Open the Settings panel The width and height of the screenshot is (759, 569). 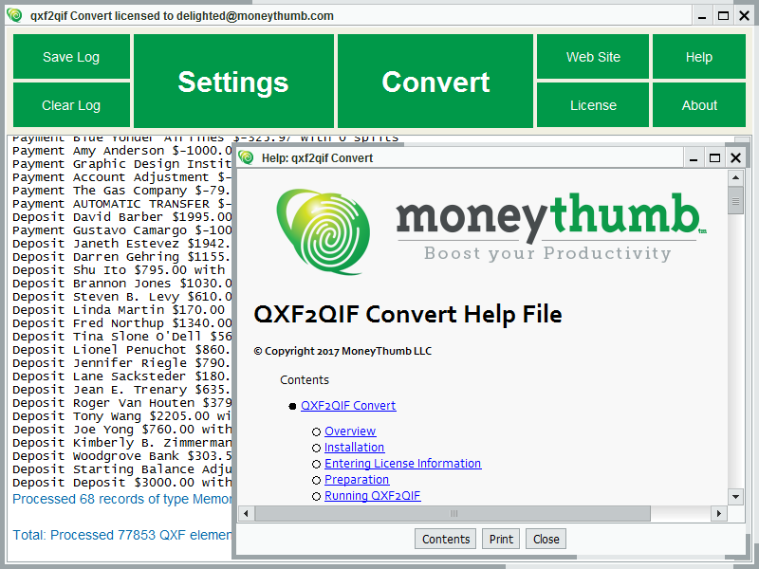click(x=233, y=81)
